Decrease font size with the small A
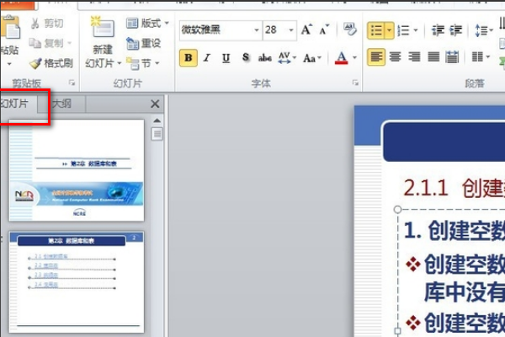 tap(324, 29)
